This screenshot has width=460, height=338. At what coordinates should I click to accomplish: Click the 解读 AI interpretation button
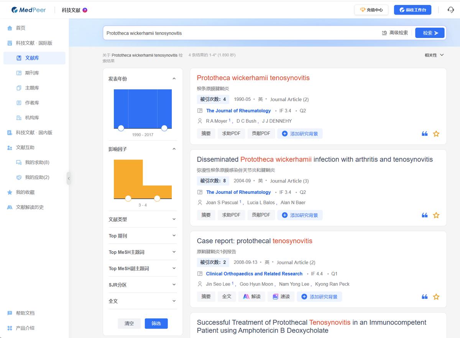251,297
